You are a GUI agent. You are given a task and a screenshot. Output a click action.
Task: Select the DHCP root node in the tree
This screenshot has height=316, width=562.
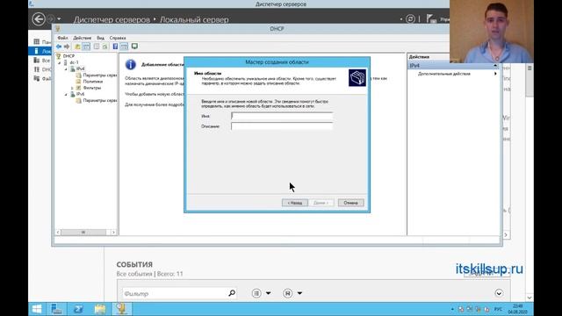click(68, 56)
